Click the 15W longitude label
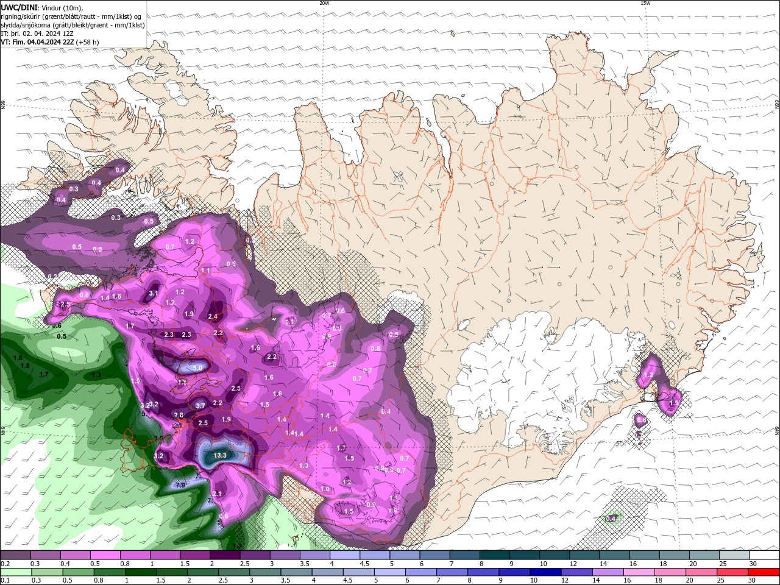Viewport: 780px width, 585px height. click(x=645, y=3)
